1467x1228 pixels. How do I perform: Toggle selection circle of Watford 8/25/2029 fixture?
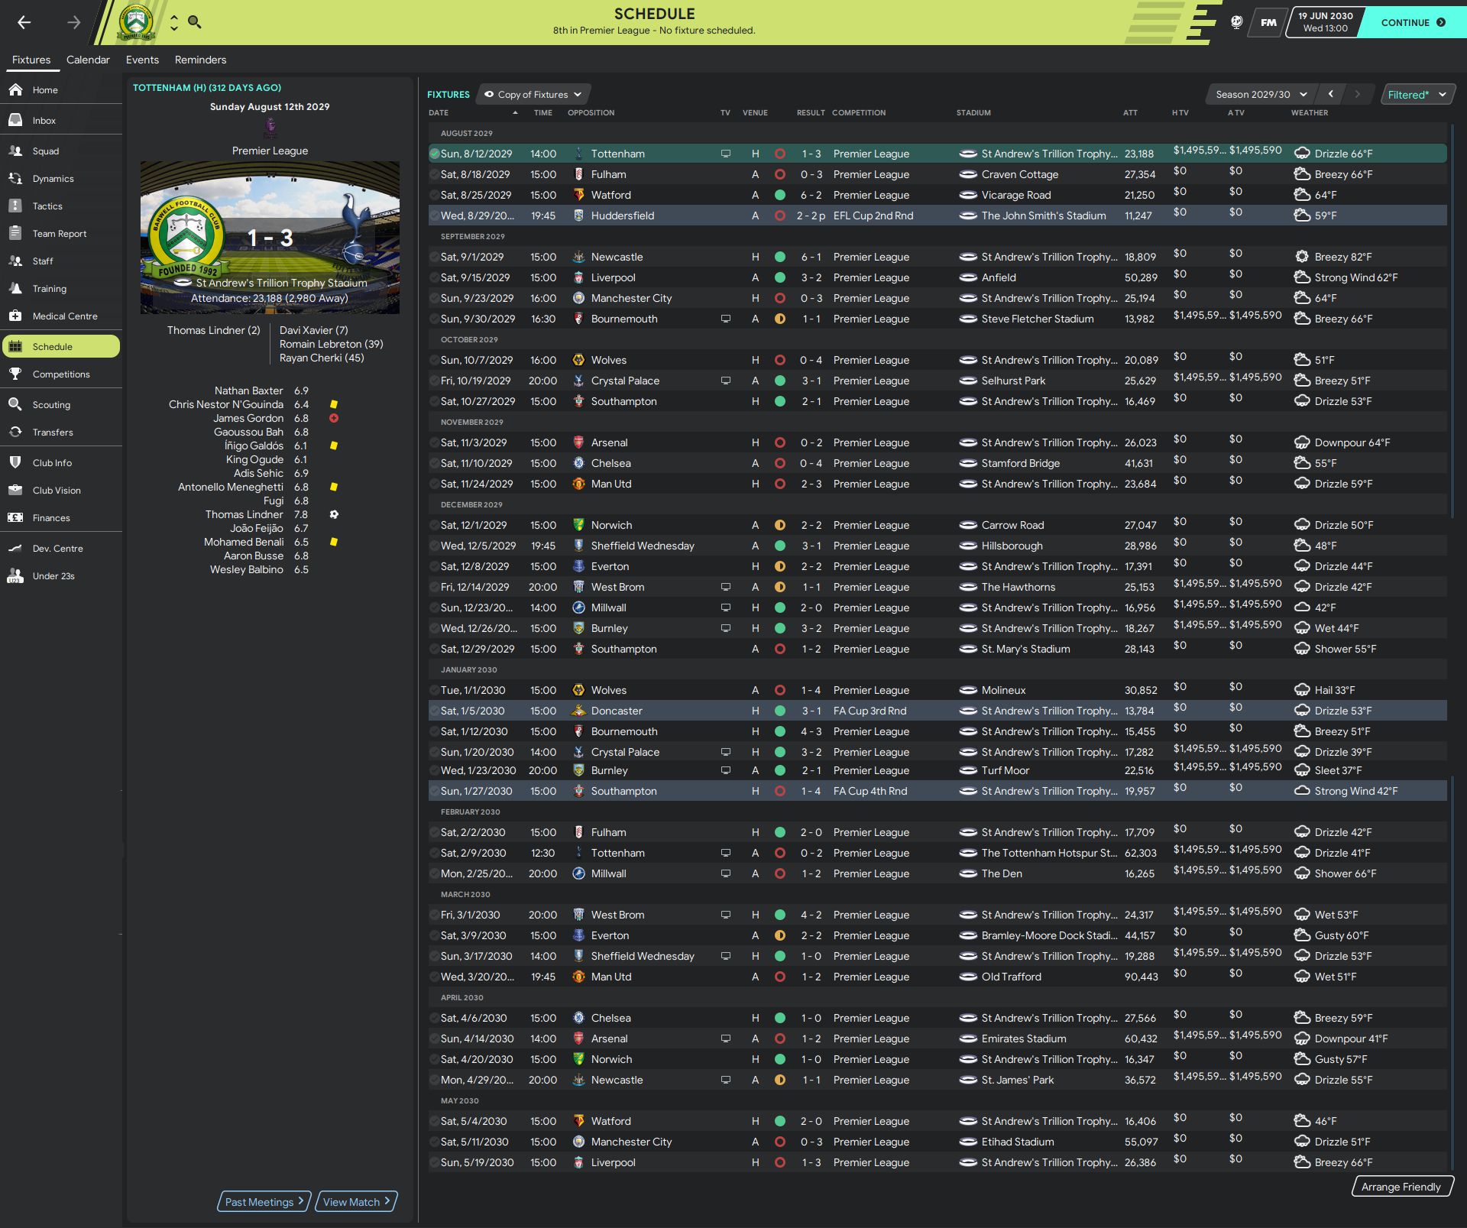click(434, 195)
